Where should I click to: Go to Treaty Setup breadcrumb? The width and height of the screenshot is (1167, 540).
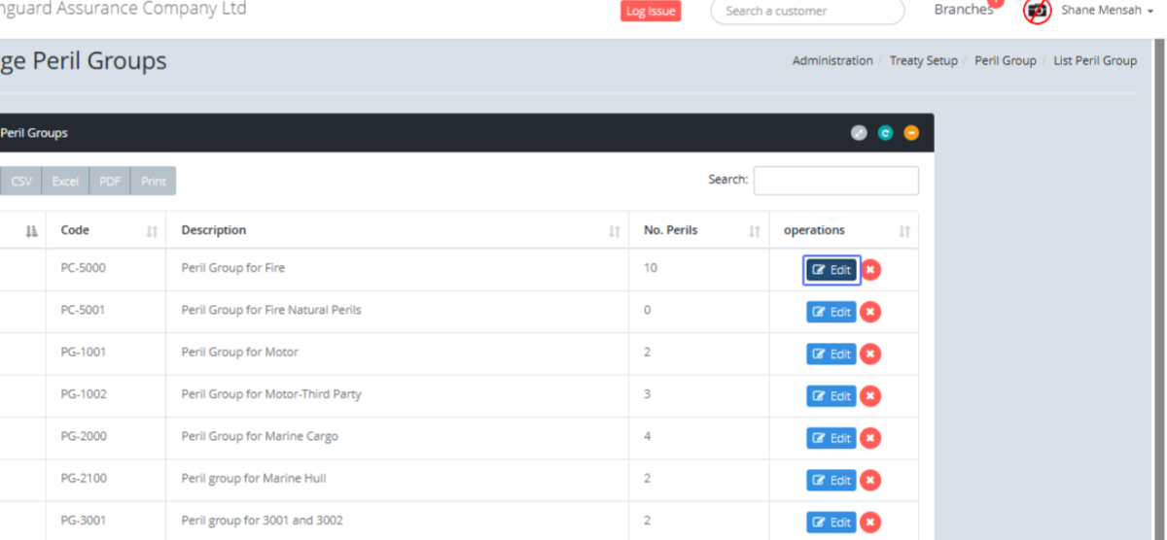pos(923,60)
